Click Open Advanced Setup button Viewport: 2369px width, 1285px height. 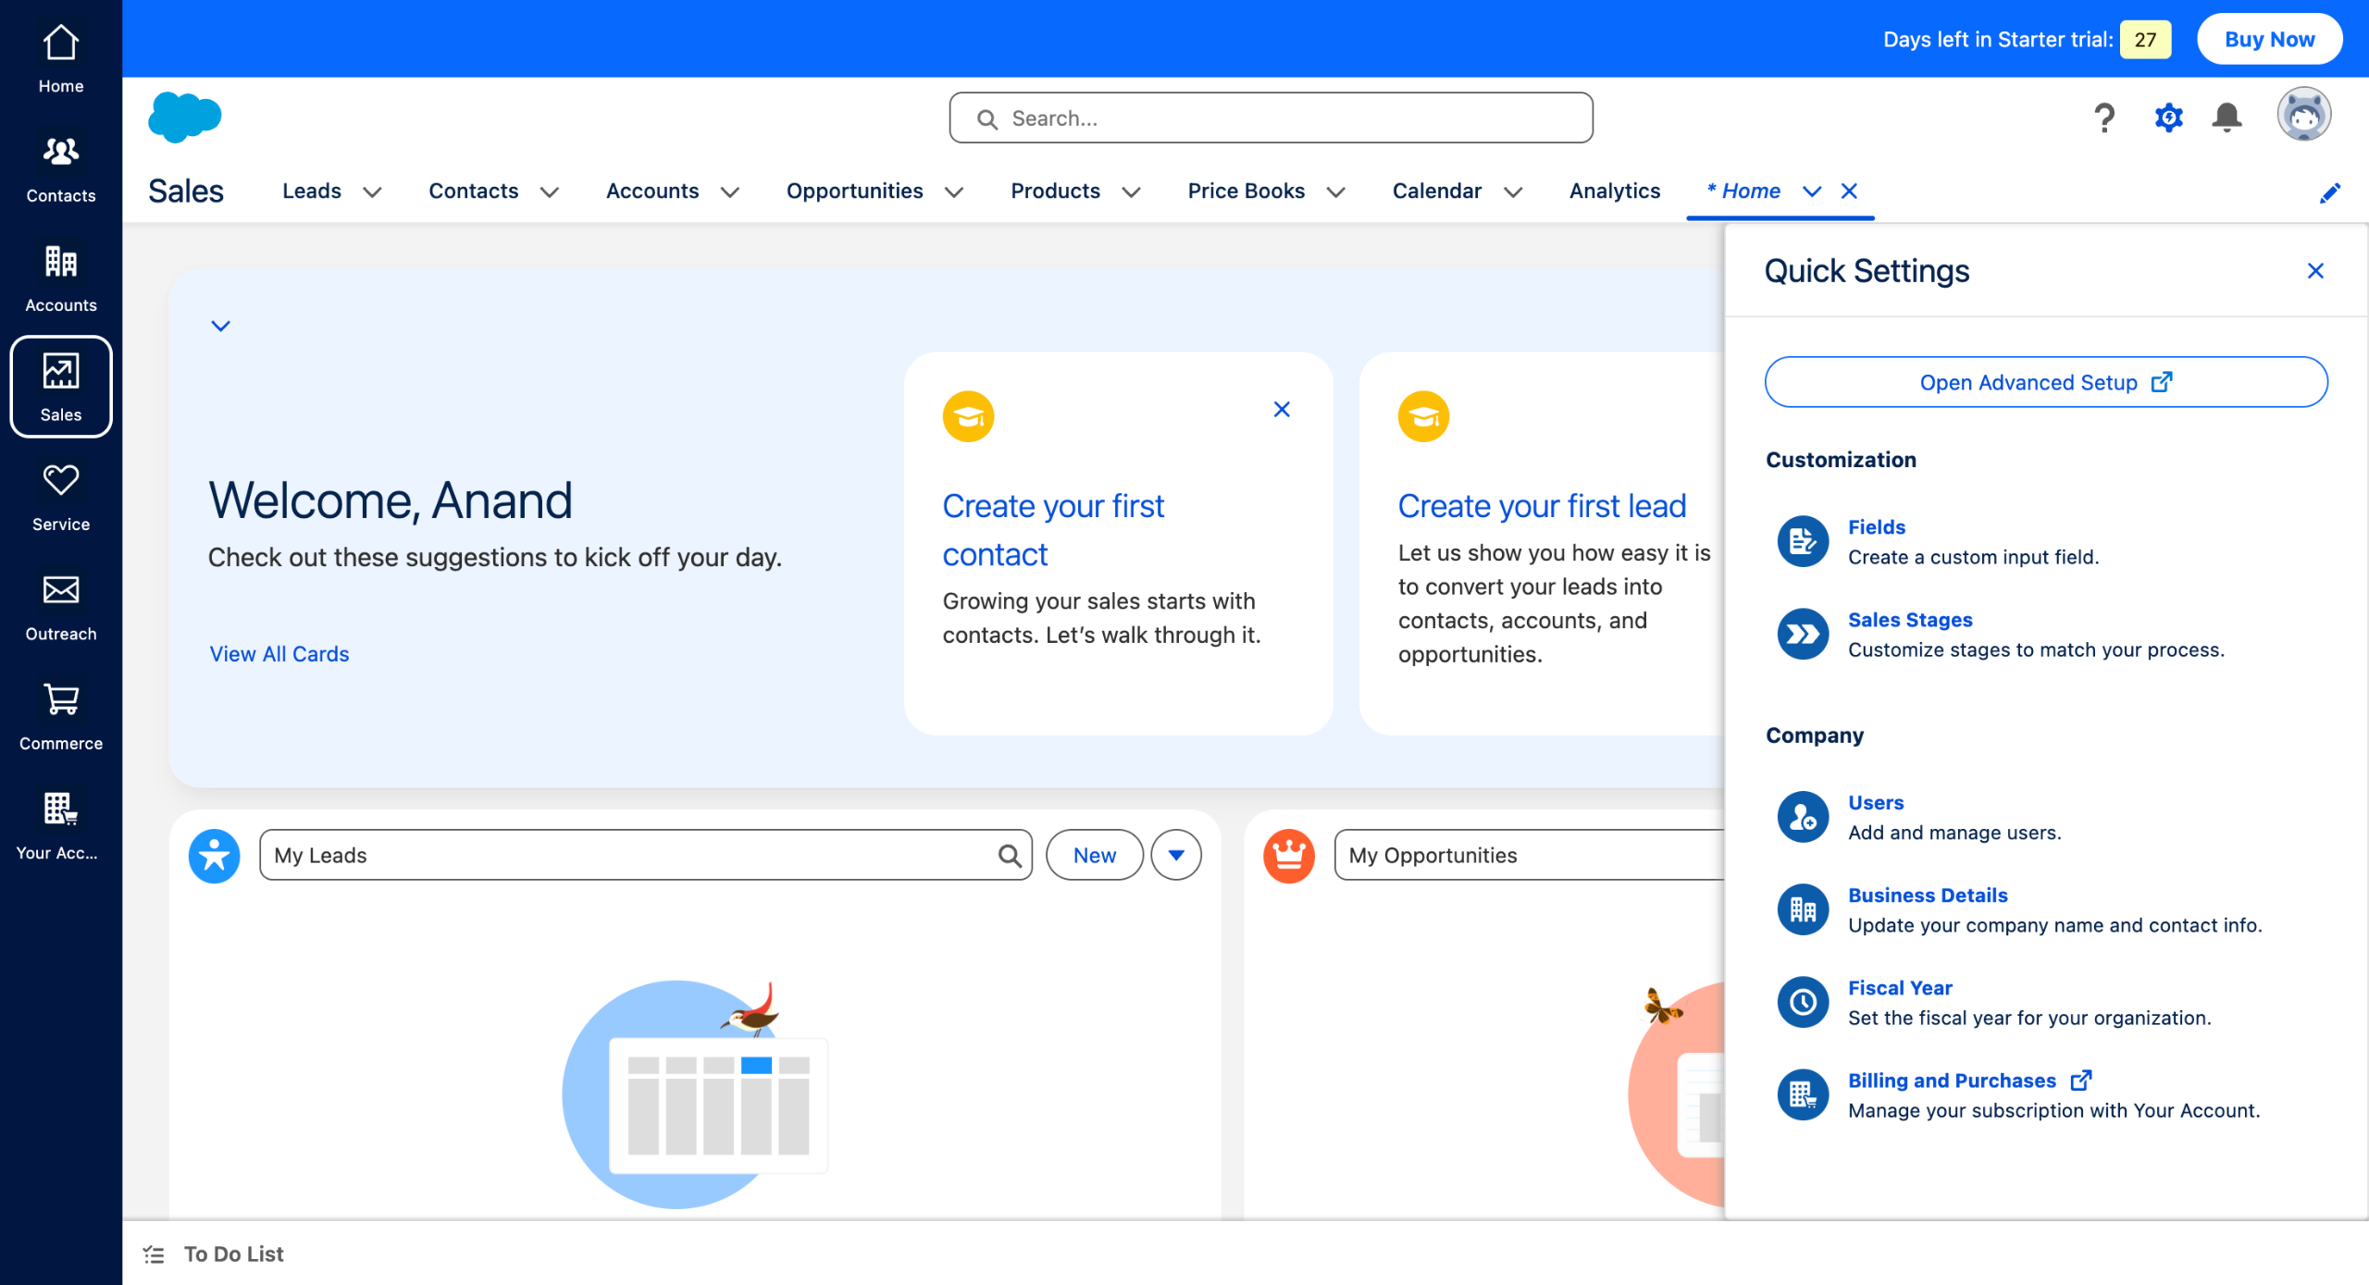[x=2045, y=382]
